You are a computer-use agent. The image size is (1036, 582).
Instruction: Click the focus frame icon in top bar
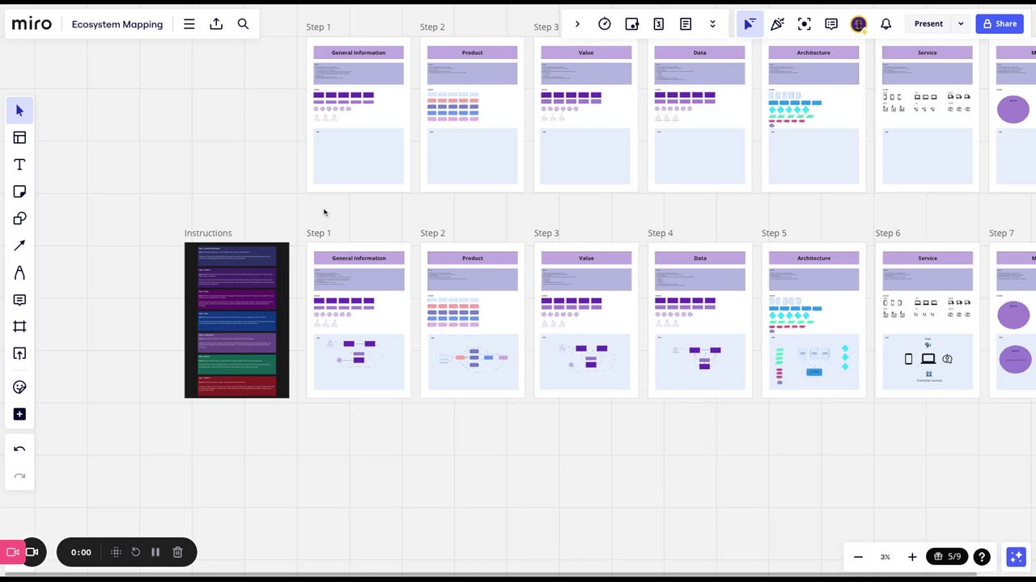click(805, 24)
